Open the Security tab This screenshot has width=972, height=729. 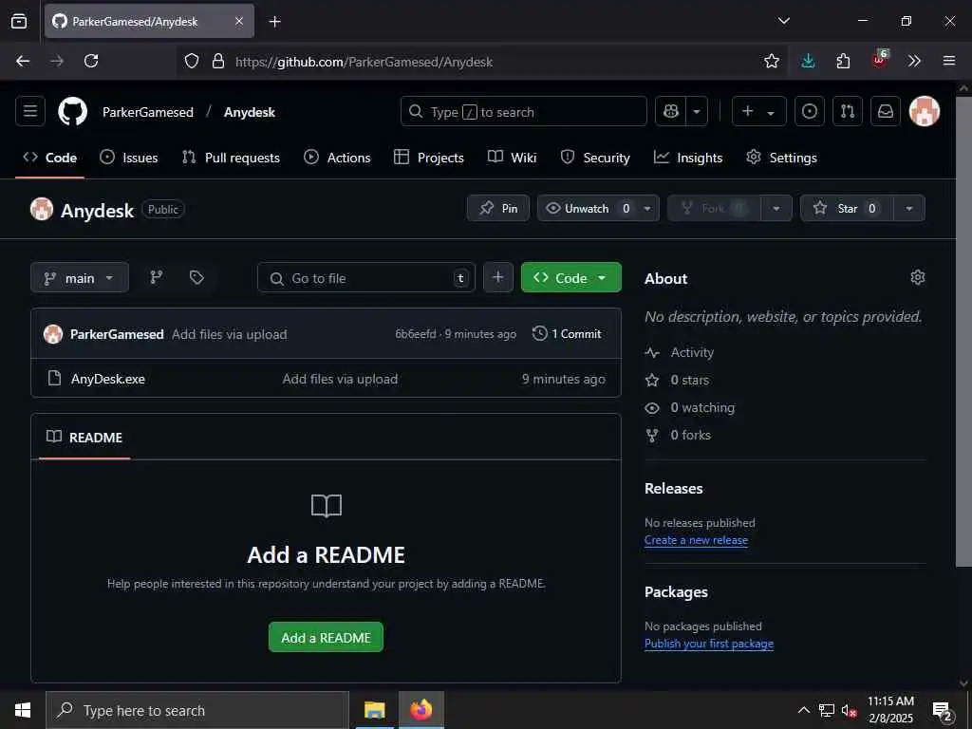tap(595, 158)
